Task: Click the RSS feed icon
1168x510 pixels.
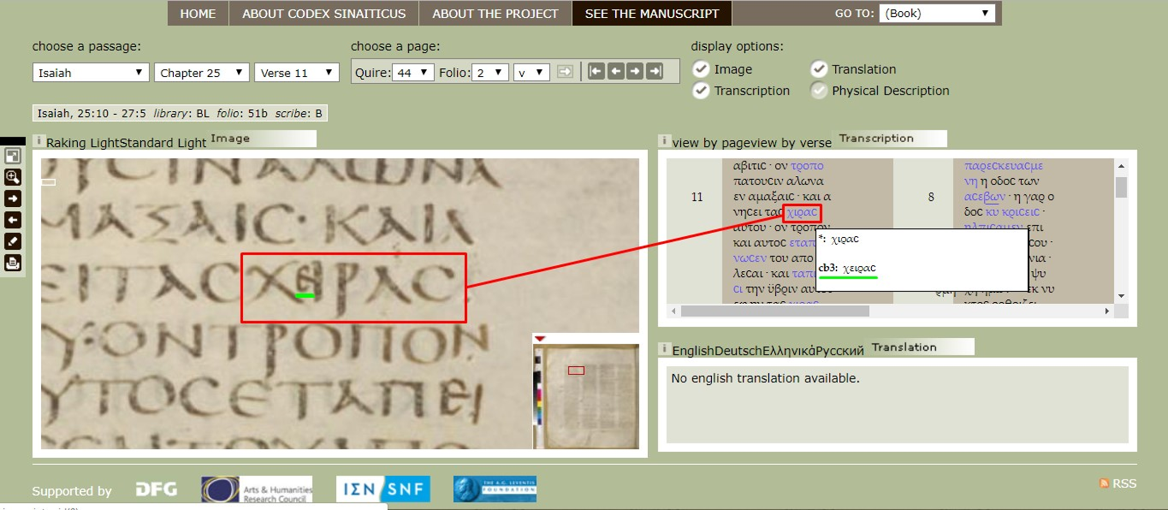Action: point(1104,483)
